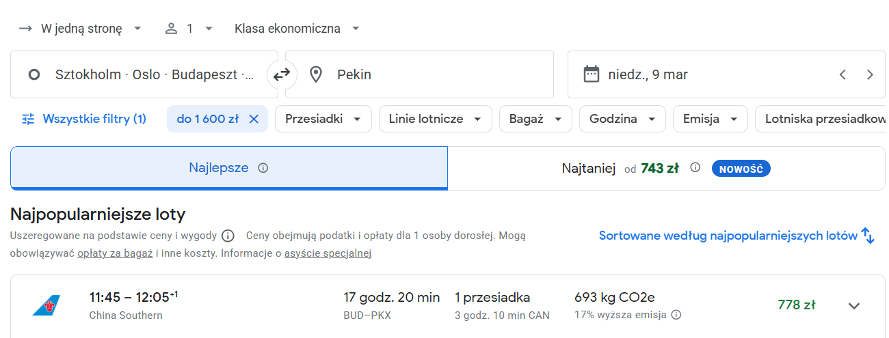Open the Godzina filter dropdown
This screenshot has width=889, height=338.
pyautogui.click(x=622, y=119)
